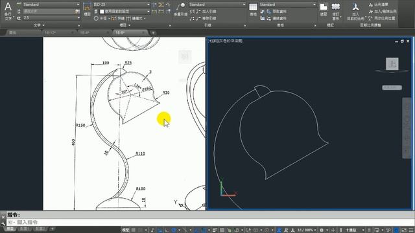Click Link Data 連結資料 button
The width and height of the screenshot is (415, 233).
coord(276,19)
